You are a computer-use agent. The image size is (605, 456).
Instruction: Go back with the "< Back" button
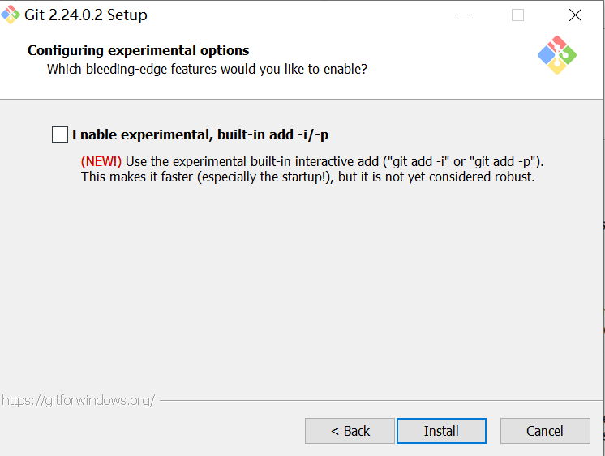click(350, 431)
